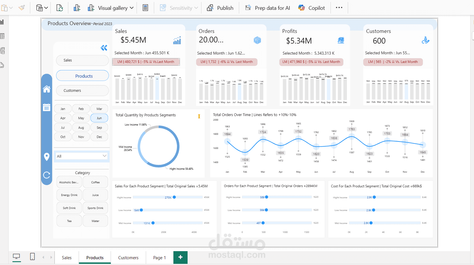The height and width of the screenshot is (265, 474).
Task: Click Prep data for AI
Action: (267, 8)
